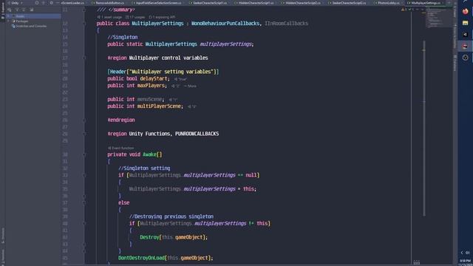Viewport: 473px width, 266px height.
Task: Open File Explorer from the taskbar
Action: pos(465,23)
